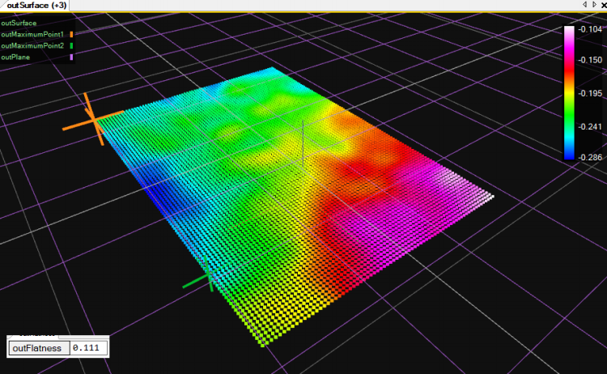607x374 pixels.
Task: Click the outFlatness value field 0.111
Action: [87, 347]
